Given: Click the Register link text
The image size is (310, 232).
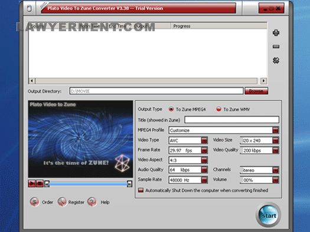Looking at the screenshot, I should [x=76, y=202].
